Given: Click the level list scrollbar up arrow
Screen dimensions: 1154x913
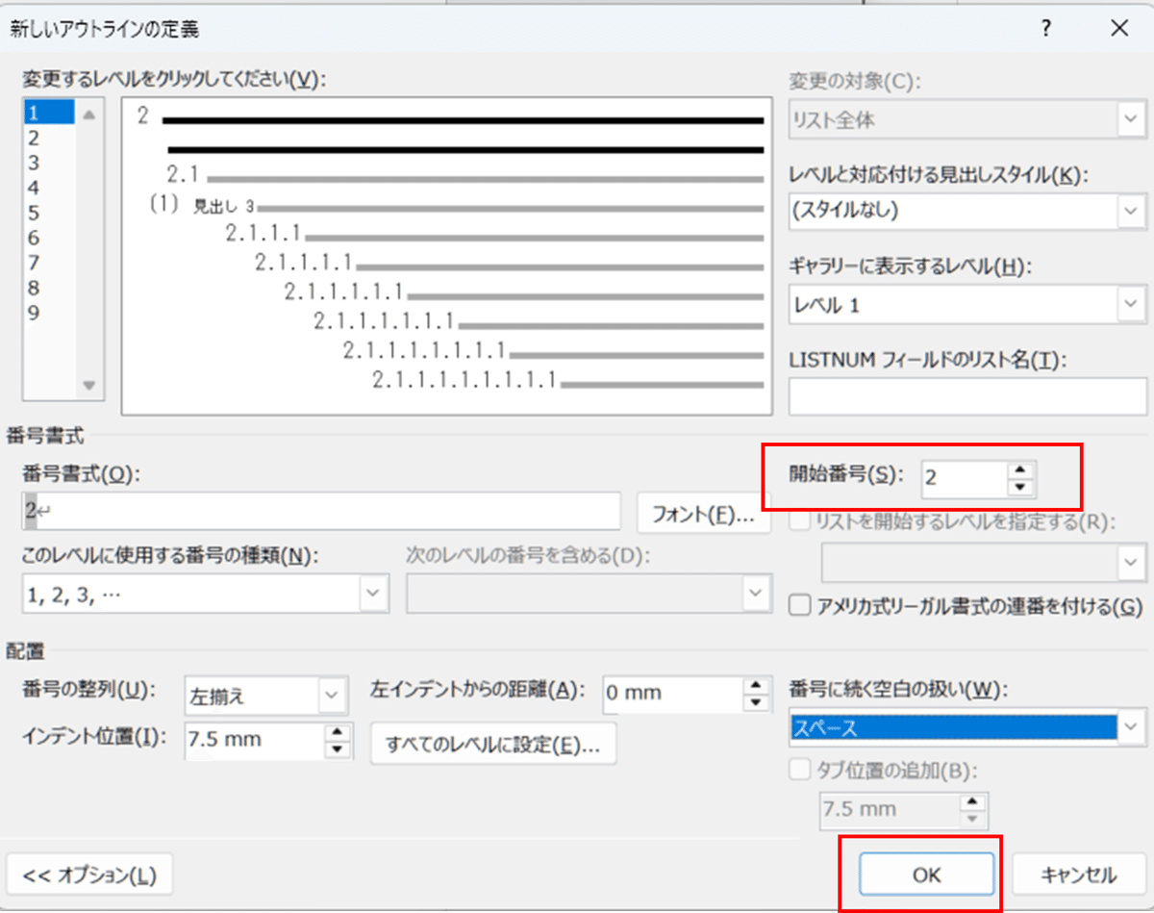Looking at the screenshot, I should (x=88, y=113).
